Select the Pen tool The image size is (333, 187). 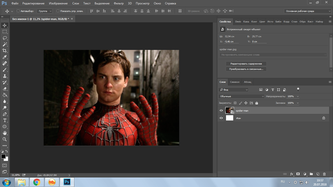[x=4, y=114]
